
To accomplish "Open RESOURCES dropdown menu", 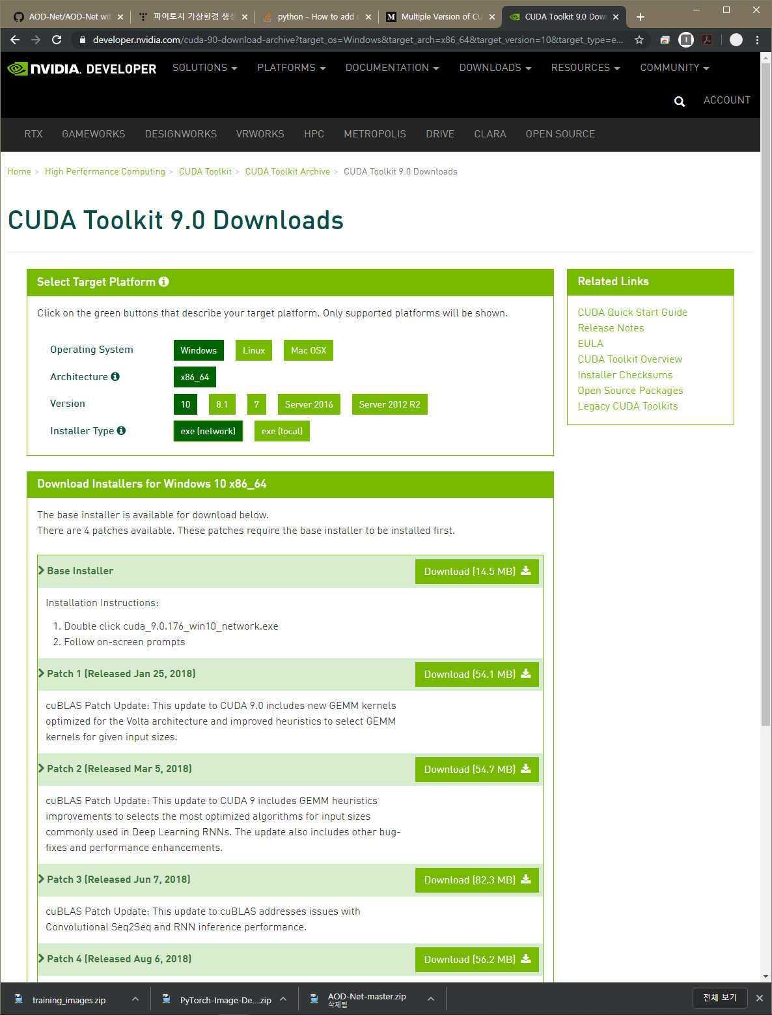I will click(x=585, y=68).
